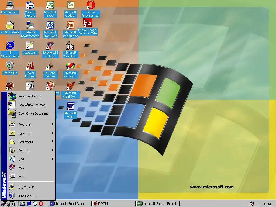This screenshot has height=207, width=276.
Task: Launch Outlook Express from quick launch
Action: pyautogui.click(x=35, y=204)
